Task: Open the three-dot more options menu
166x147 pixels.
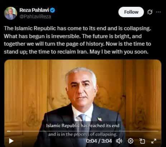Action: pyautogui.click(x=158, y=12)
